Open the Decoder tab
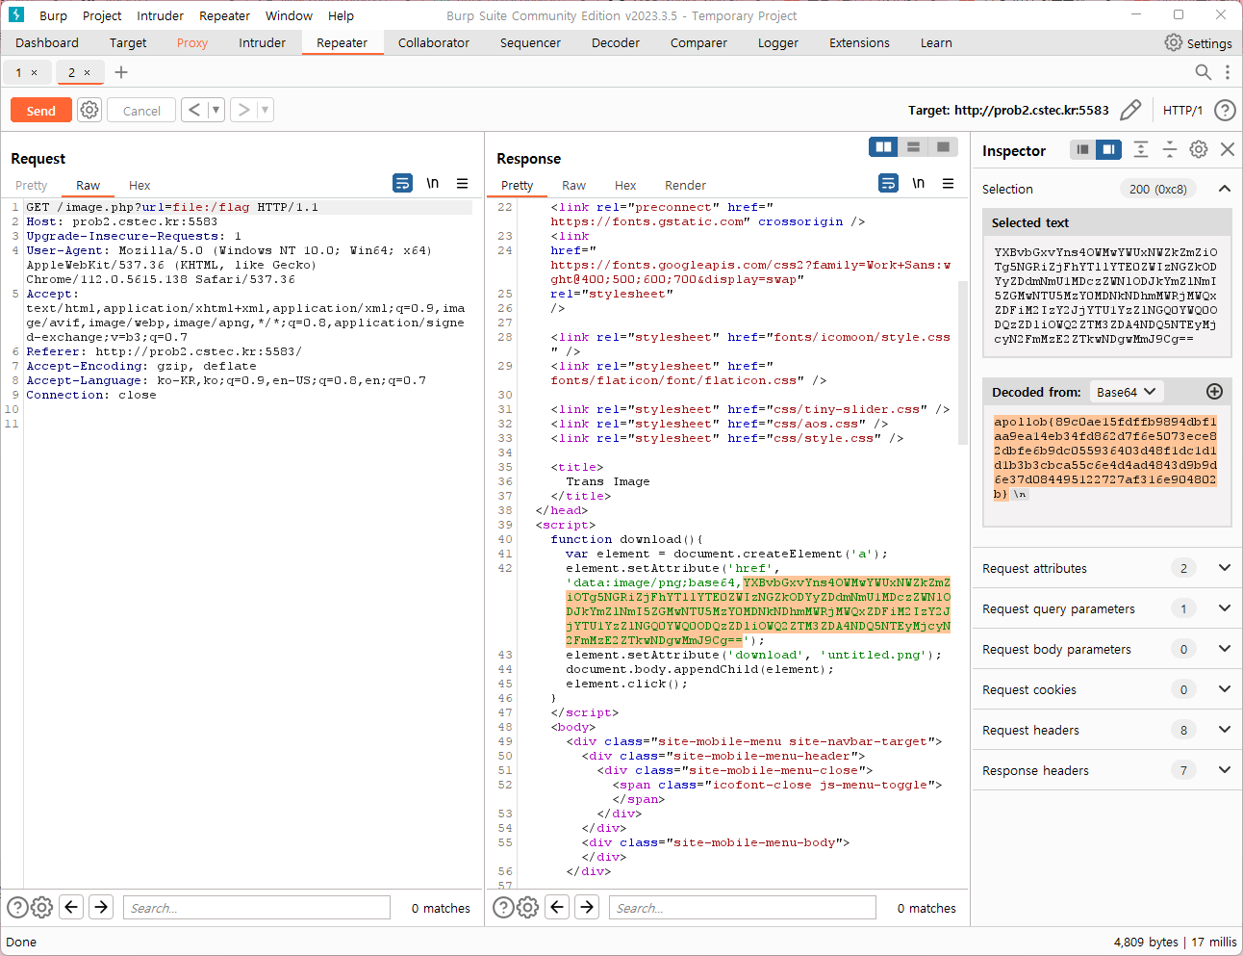Screen dimensions: 1243x956 (616, 42)
